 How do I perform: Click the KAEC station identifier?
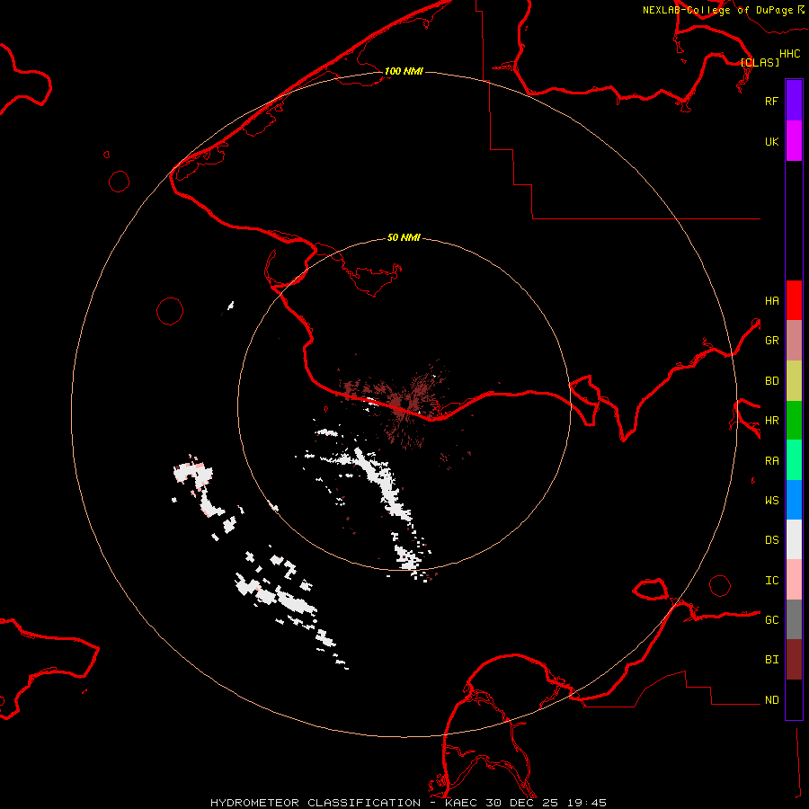tap(462, 803)
